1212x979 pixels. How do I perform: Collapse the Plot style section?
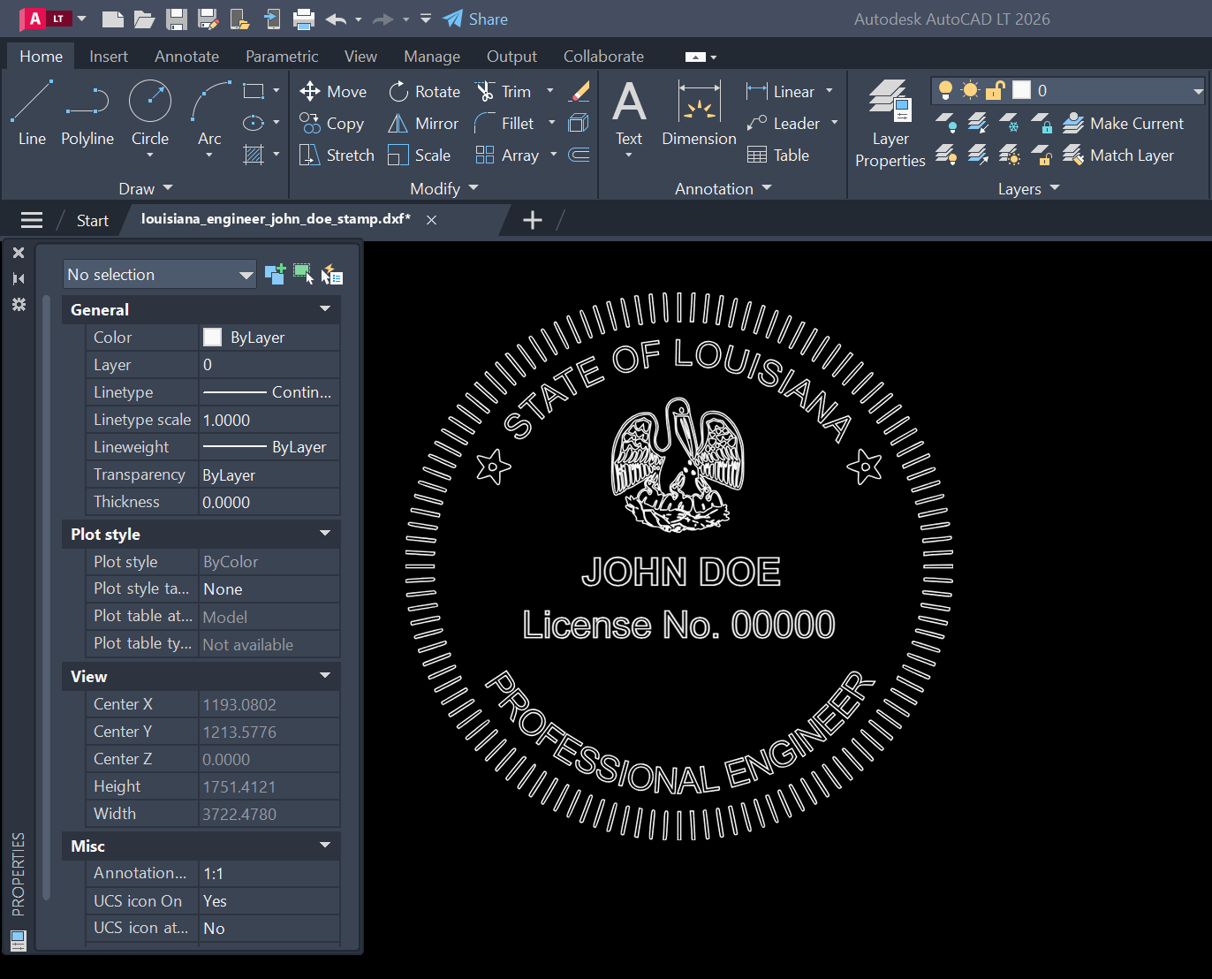[x=325, y=533]
